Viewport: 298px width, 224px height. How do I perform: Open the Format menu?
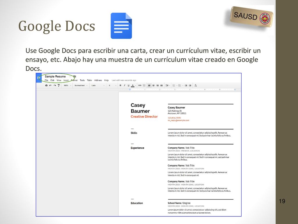(74, 80)
